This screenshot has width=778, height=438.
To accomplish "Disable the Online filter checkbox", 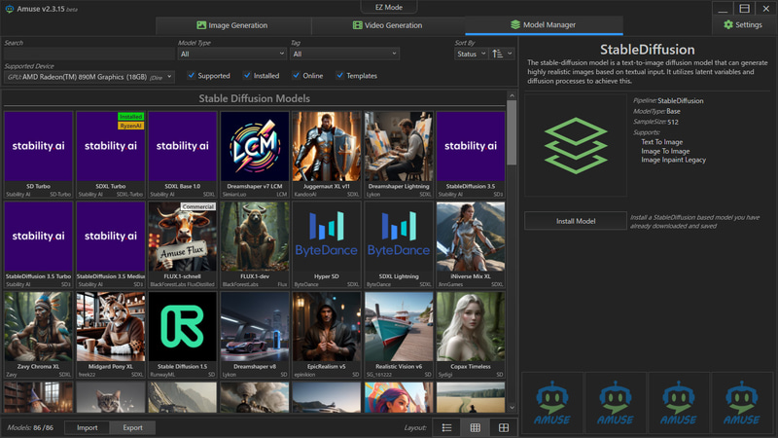I will coord(296,75).
